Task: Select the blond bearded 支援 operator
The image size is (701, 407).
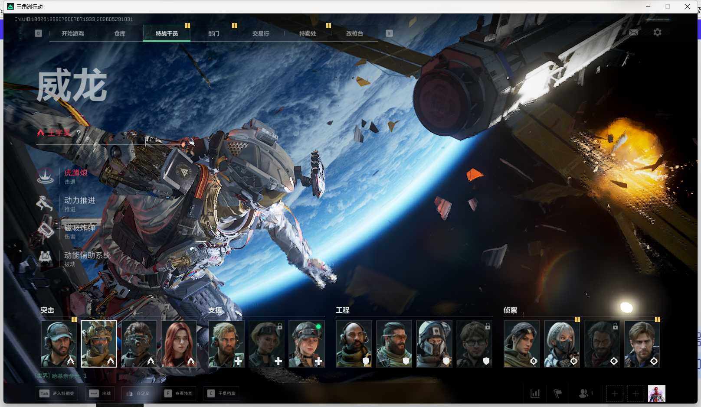Action: coord(226,344)
